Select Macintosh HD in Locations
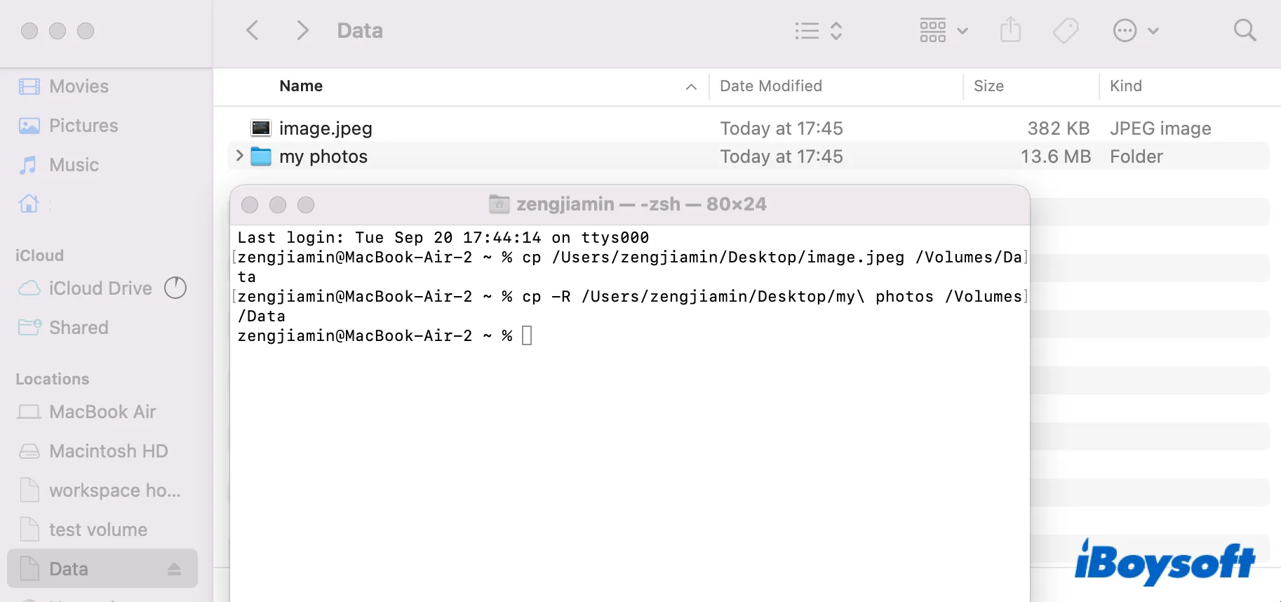This screenshot has height=602, width=1281. (x=108, y=451)
